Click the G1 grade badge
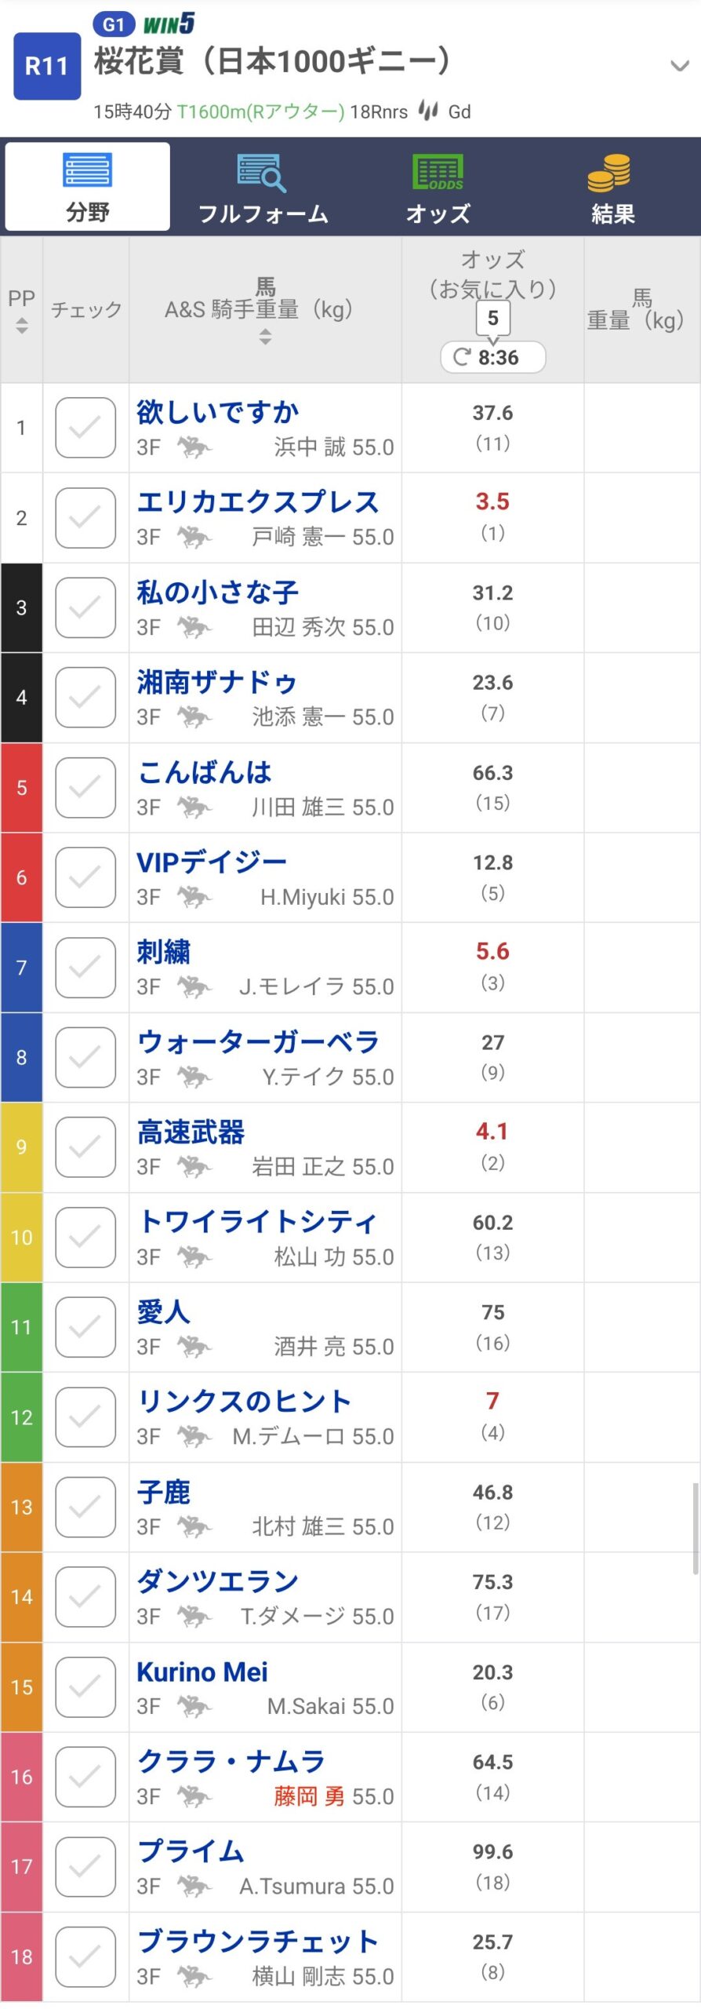701x2009 pixels. coord(114,24)
